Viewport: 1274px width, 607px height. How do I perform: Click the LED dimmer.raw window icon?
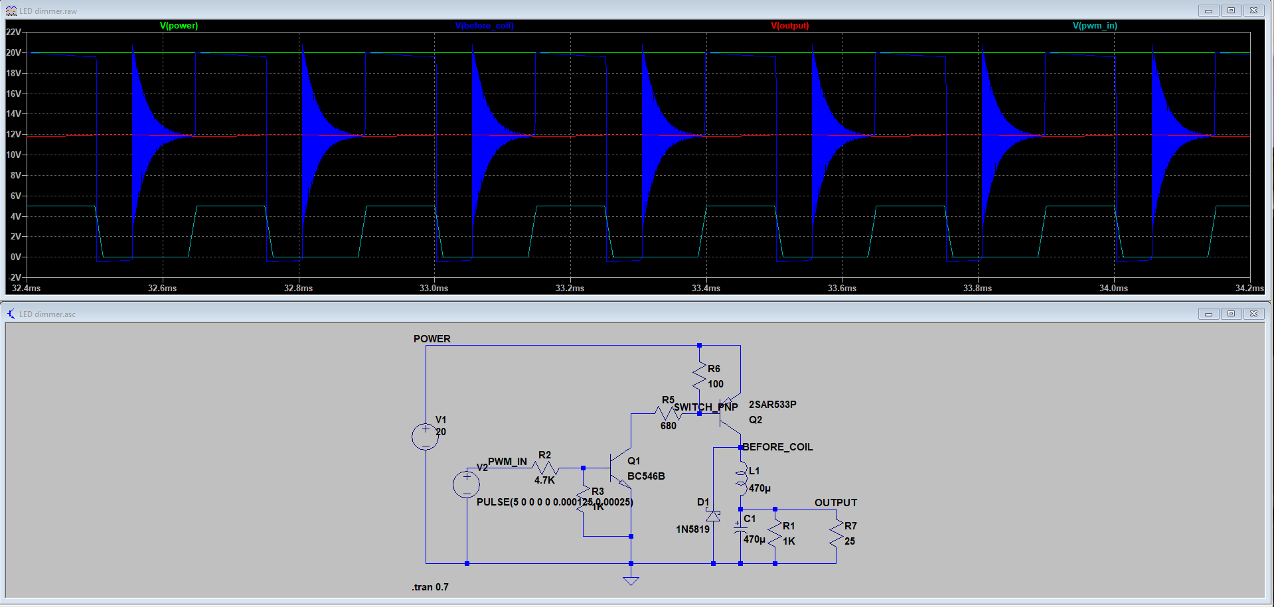click(x=11, y=11)
